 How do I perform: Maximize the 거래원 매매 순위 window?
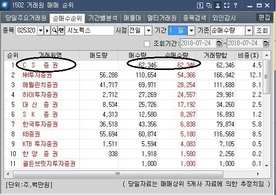(x=259, y=5)
